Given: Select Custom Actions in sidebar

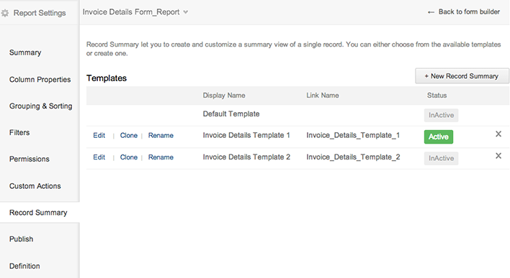Looking at the screenshot, I should 35,186.
